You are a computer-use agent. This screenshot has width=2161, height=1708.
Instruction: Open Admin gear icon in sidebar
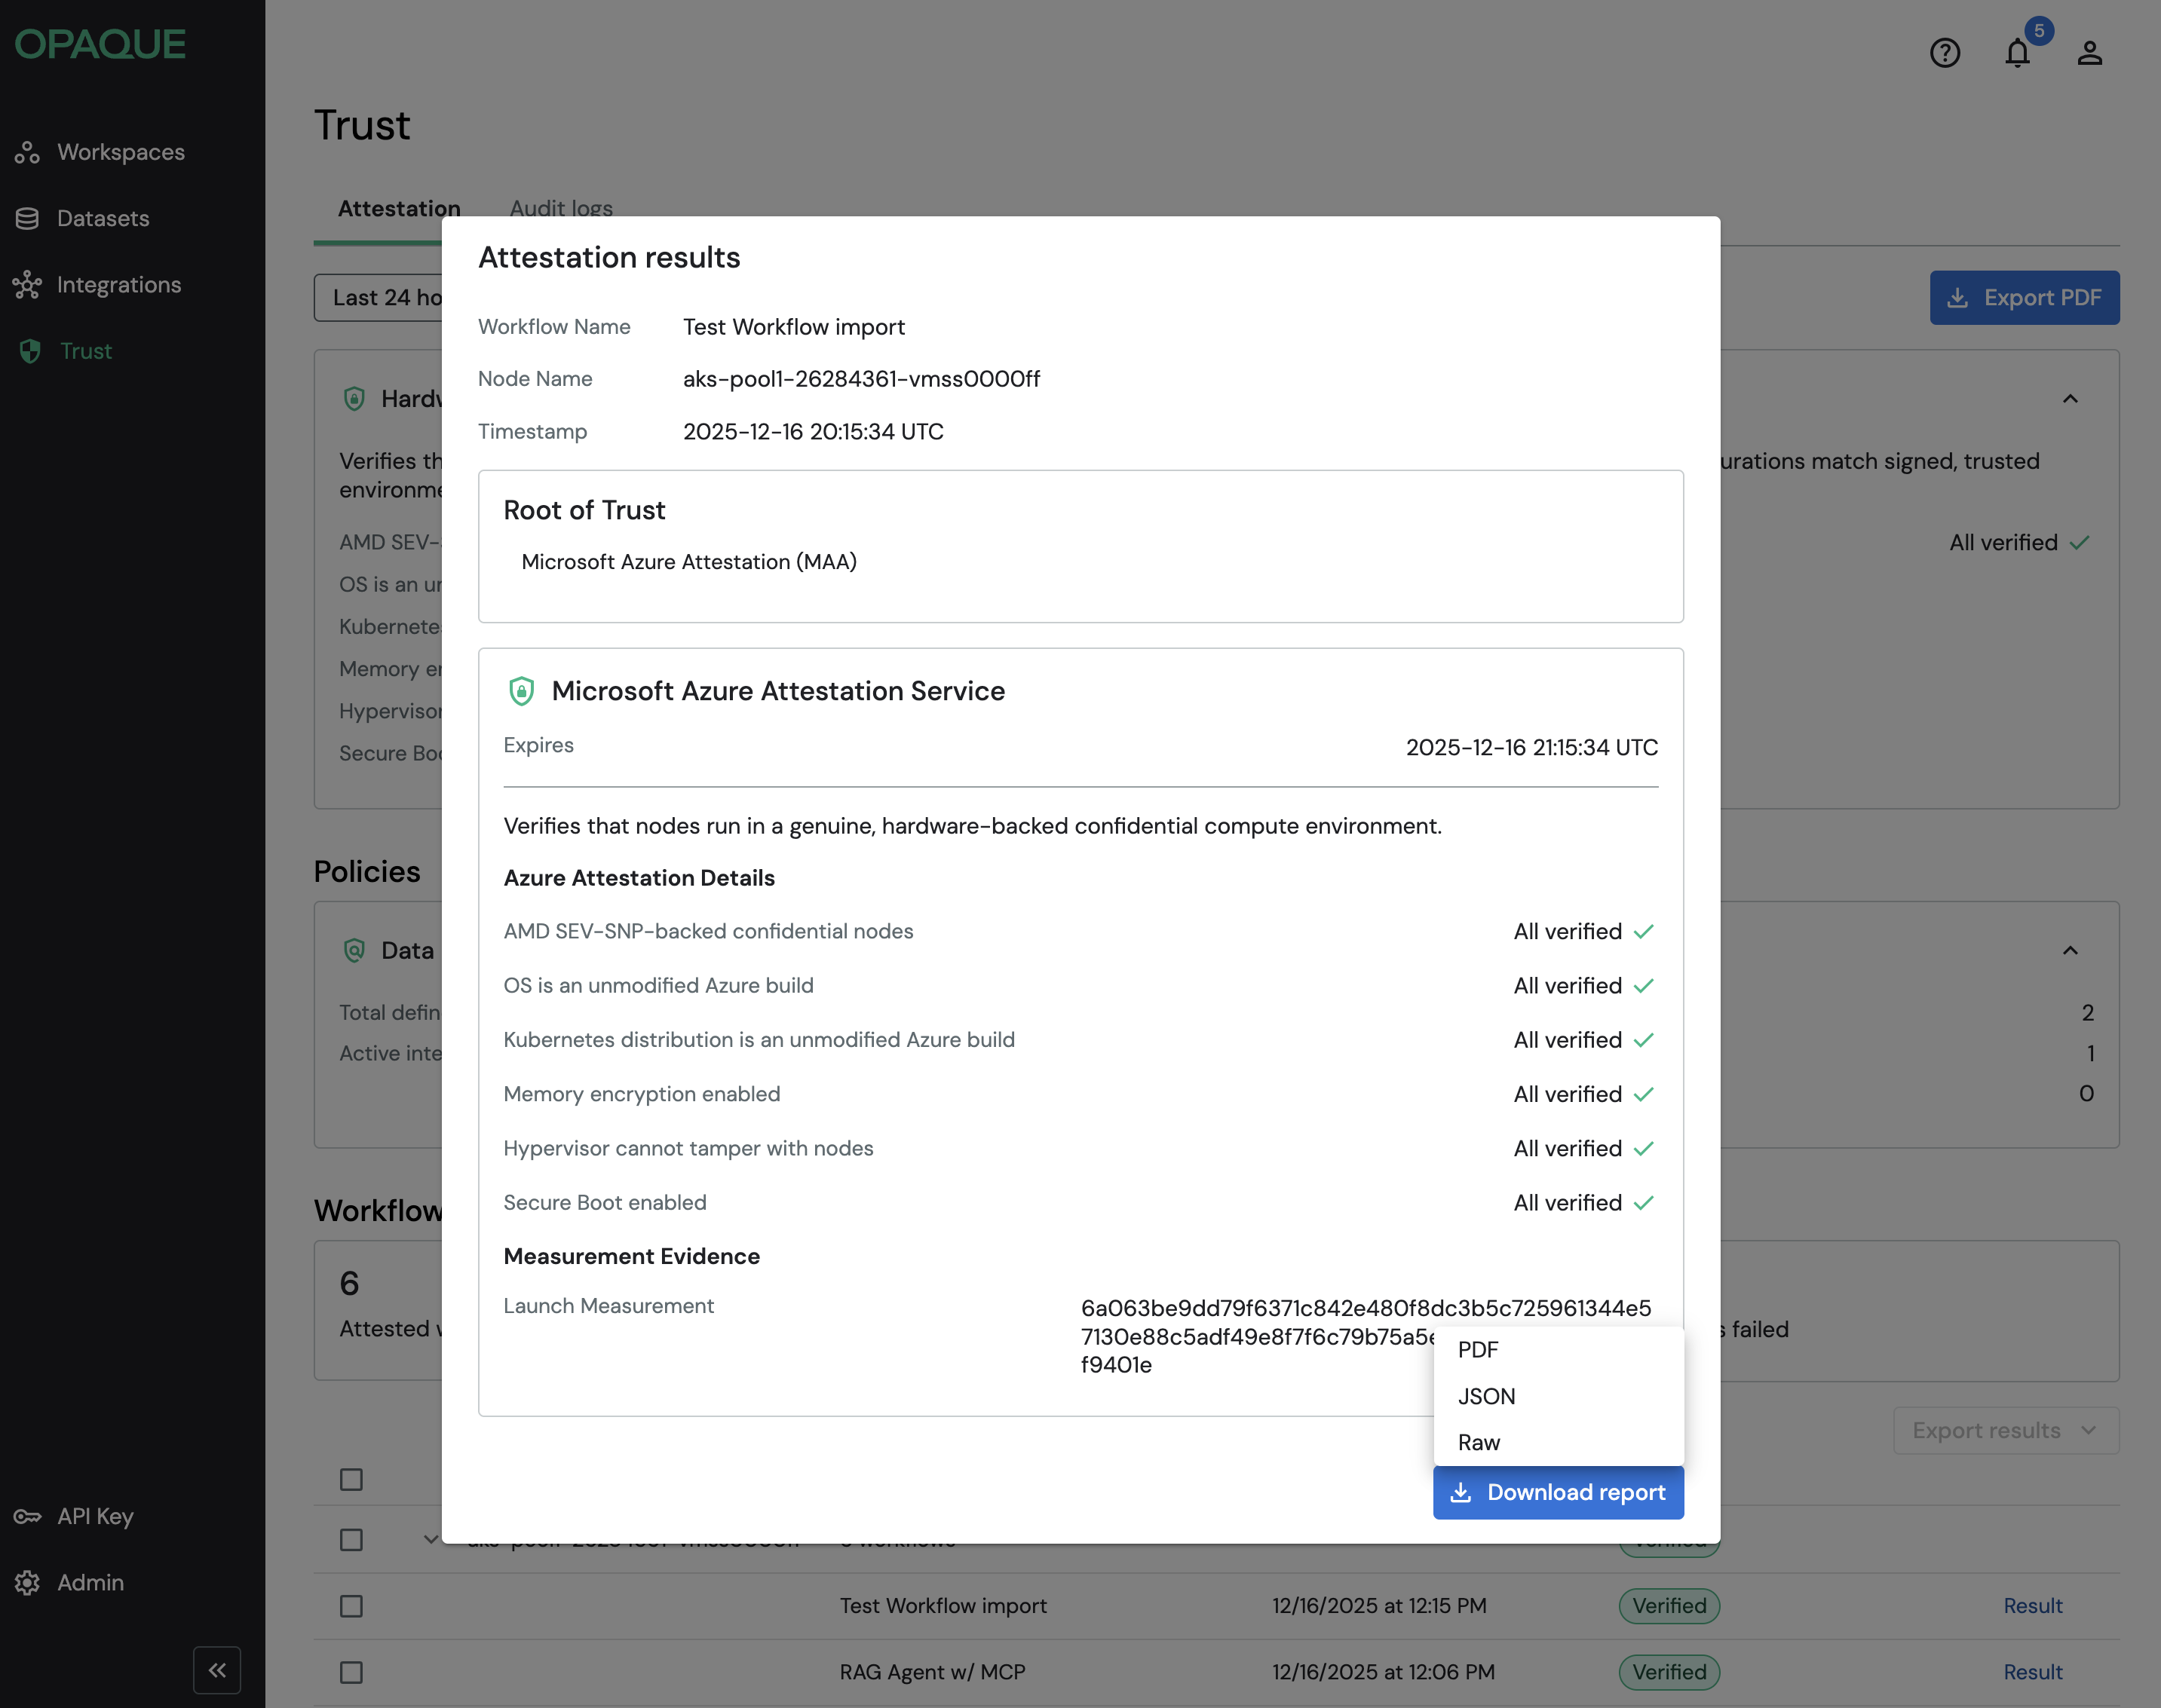click(x=27, y=1582)
